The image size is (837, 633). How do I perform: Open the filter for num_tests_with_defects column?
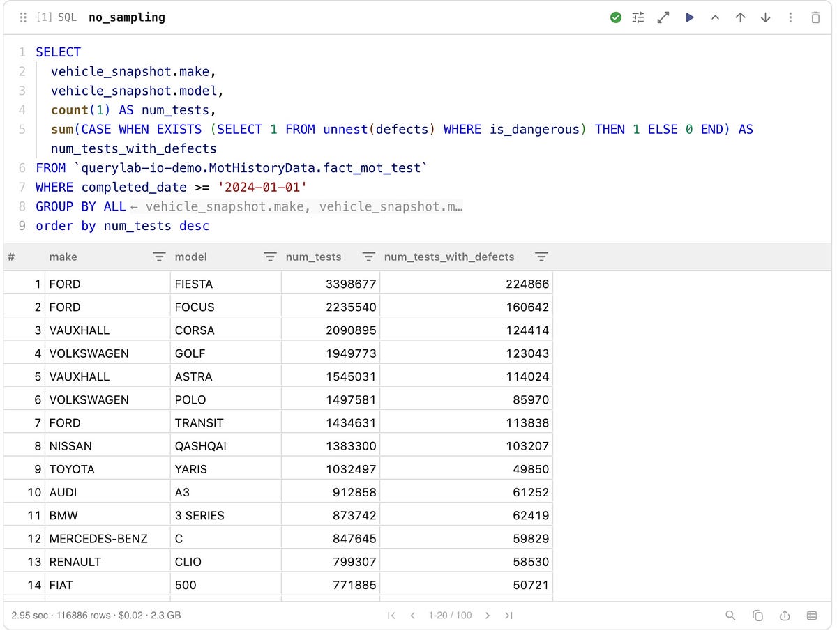[x=541, y=257]
